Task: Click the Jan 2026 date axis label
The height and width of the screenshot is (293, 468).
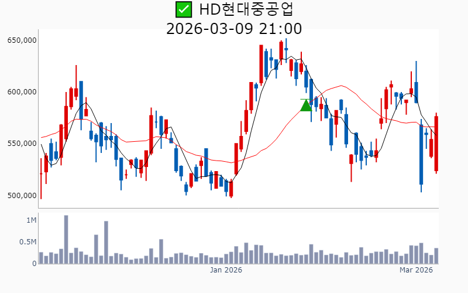Action: (226, 270)
